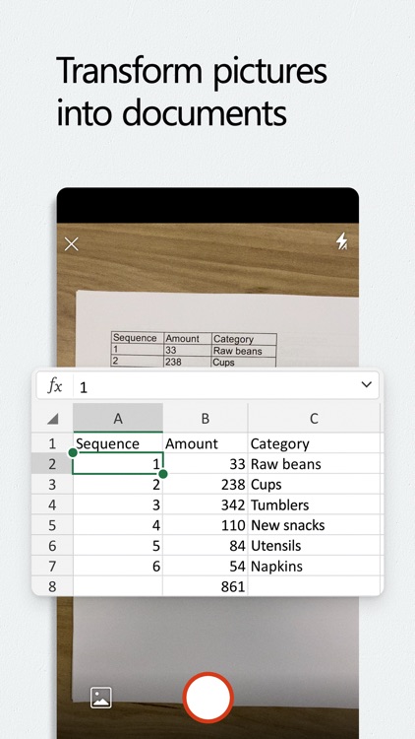Tap the red shutter capture button
The image size is (415, 739).
207,698
